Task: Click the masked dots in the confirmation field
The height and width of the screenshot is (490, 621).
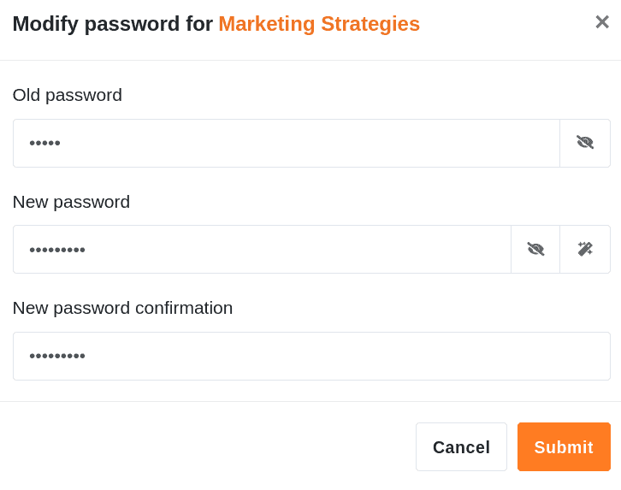Action: tap(57, 356)
